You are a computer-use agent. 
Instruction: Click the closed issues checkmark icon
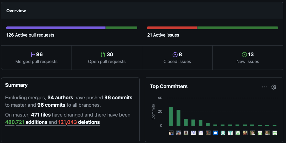pos(175,55)
